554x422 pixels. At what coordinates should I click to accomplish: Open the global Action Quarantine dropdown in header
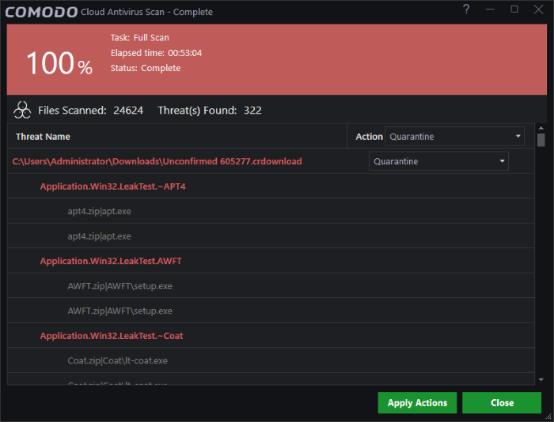(x=454, y=137)
